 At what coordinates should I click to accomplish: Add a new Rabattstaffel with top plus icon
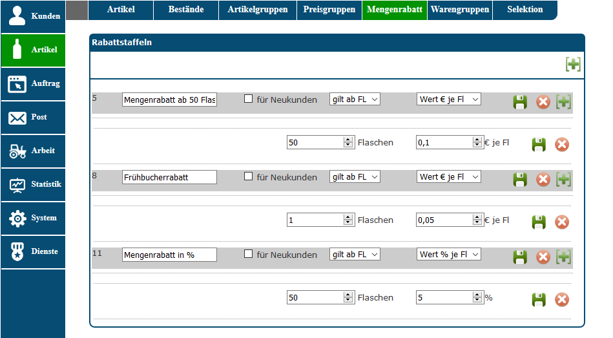coord(573,64)
